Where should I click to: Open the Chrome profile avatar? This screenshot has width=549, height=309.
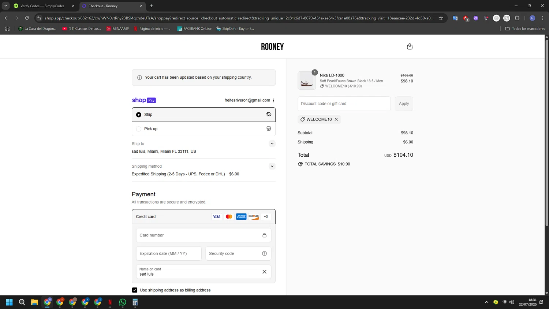pos(533,18)
